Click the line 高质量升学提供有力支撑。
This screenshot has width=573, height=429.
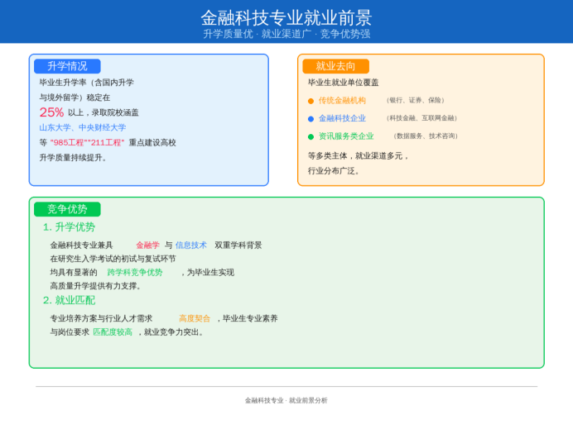coord(96,286)
